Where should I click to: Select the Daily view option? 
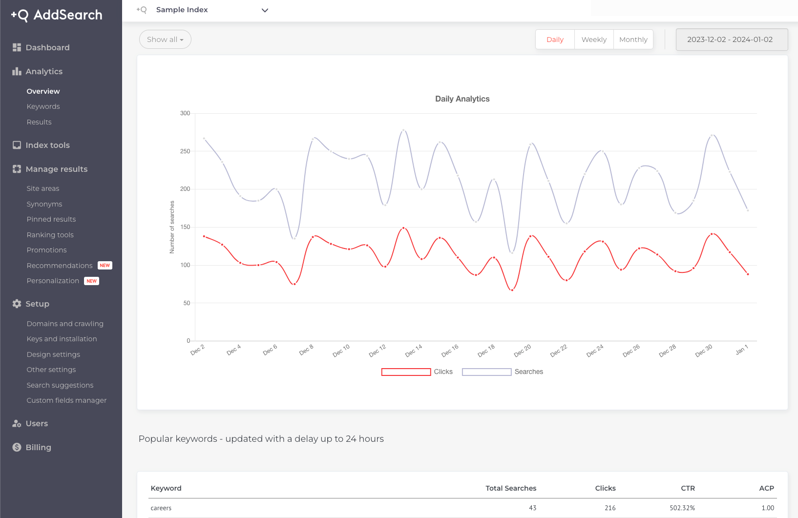[555, 39]
